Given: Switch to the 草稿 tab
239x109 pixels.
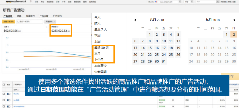Looking at the screenshot, I should [19, 16].
